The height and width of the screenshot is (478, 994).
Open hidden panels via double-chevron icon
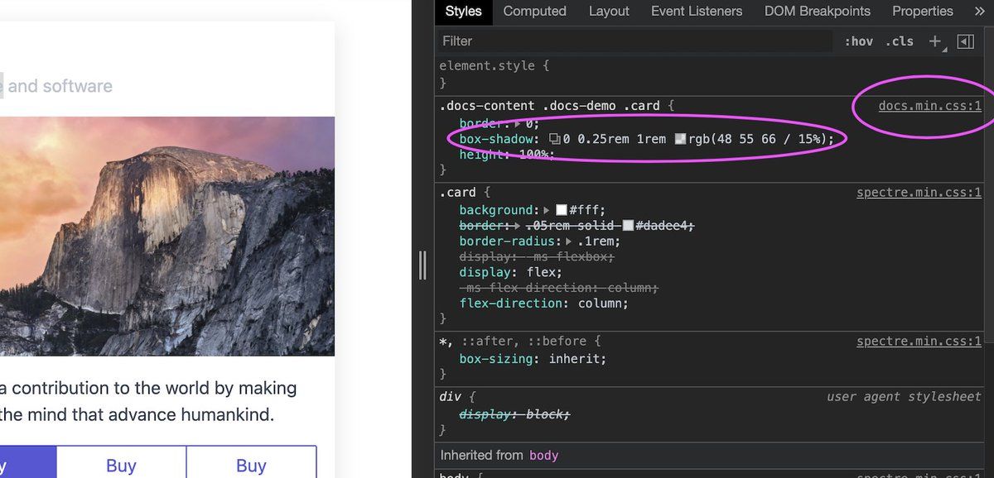pos(981,11)
